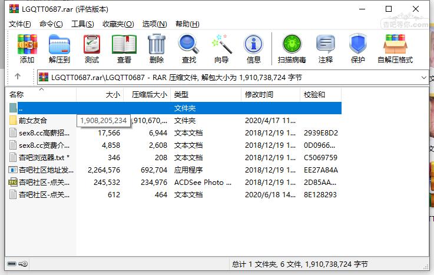Click the key icon in status bar

pos(23,264)
